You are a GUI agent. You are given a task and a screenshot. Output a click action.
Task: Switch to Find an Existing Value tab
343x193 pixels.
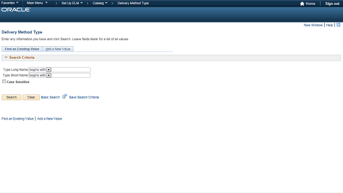[x=22, y=49]
